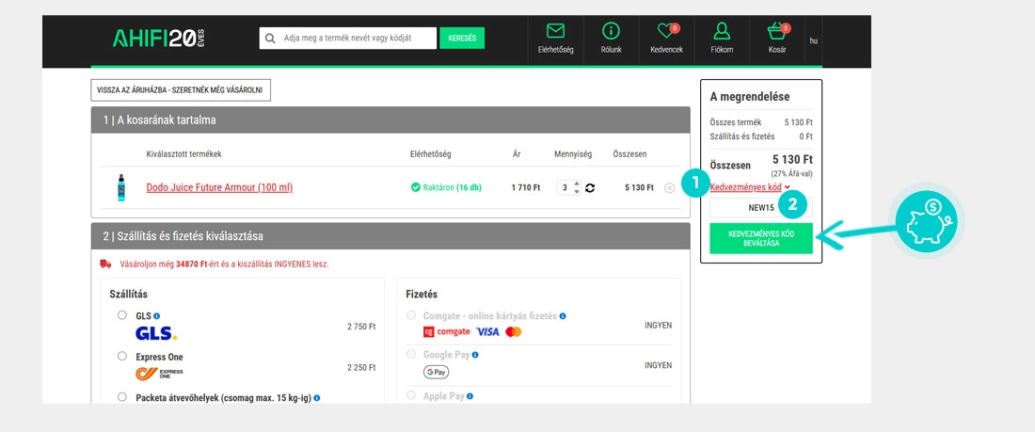The image size is (1035, 432).
Task: Click the coupon field containing NEW15
Action: 761,207
